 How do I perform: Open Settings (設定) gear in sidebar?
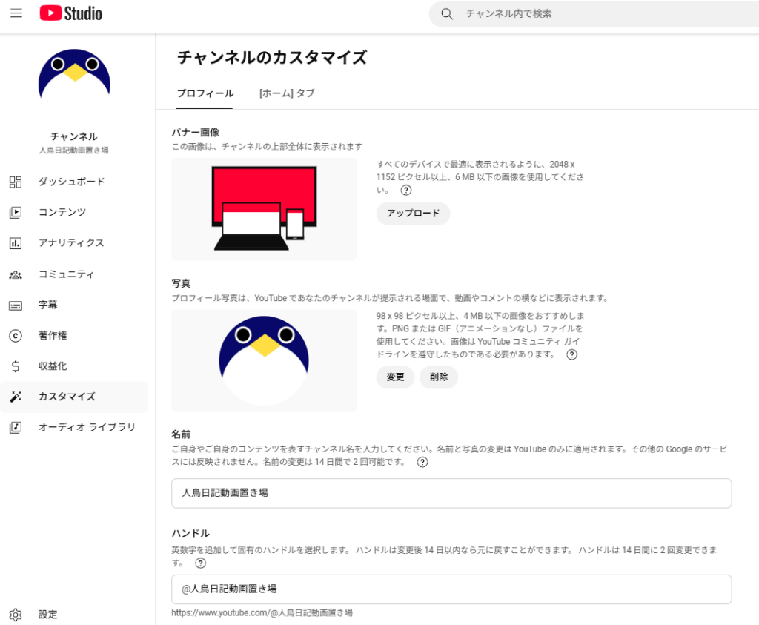click(x=16, y=615)
